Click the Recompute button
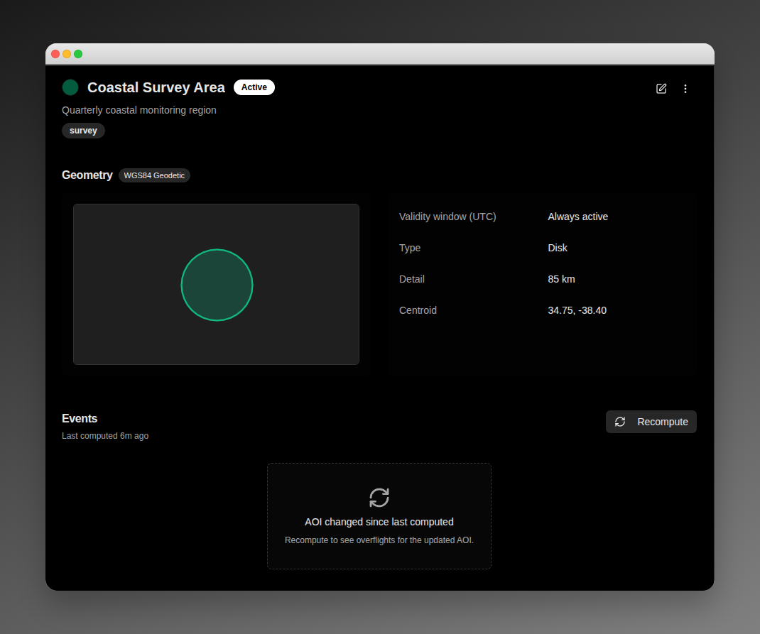Image resolution: width=760 pixels, height=634 pixels. click(651, 422)
